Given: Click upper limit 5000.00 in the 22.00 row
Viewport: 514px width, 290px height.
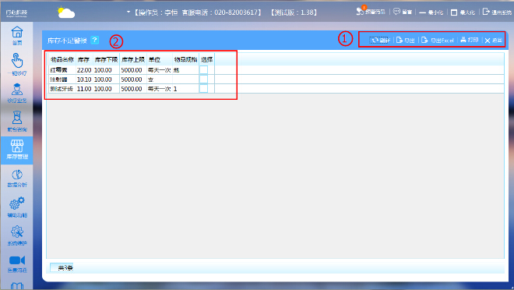Looking at the screenshot, I should 132,70.
